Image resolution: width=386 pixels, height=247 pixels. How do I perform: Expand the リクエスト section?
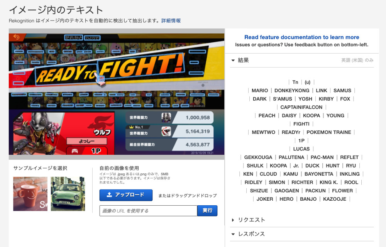click(233, 220)
